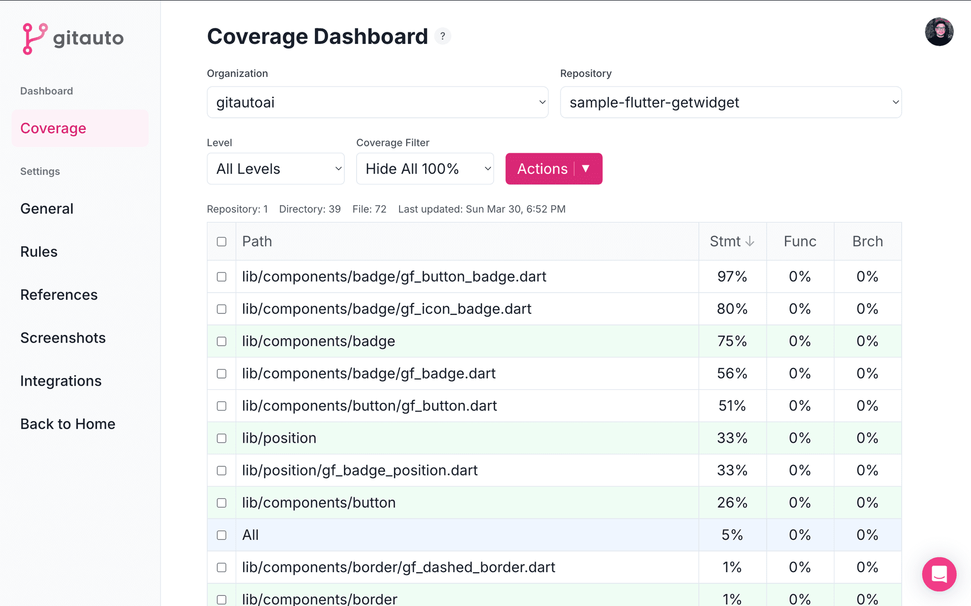The width and height of the screenshot is (971, 606).
Task: Open the Rules settings page
Action: point(38,251)
